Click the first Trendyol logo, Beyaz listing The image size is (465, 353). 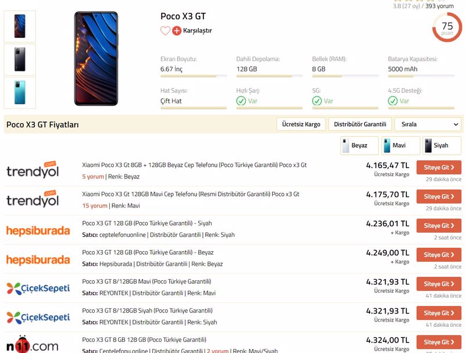[33, 170]
